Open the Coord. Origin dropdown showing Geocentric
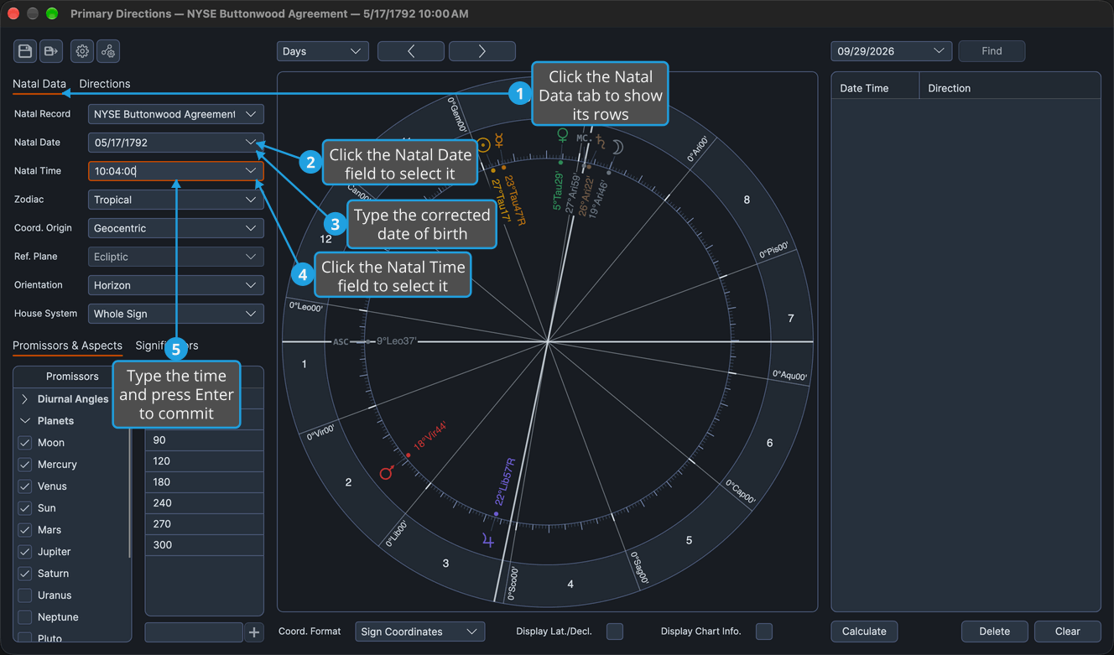The width and height of the screenshot is (1114, 655). click(176, 228)
